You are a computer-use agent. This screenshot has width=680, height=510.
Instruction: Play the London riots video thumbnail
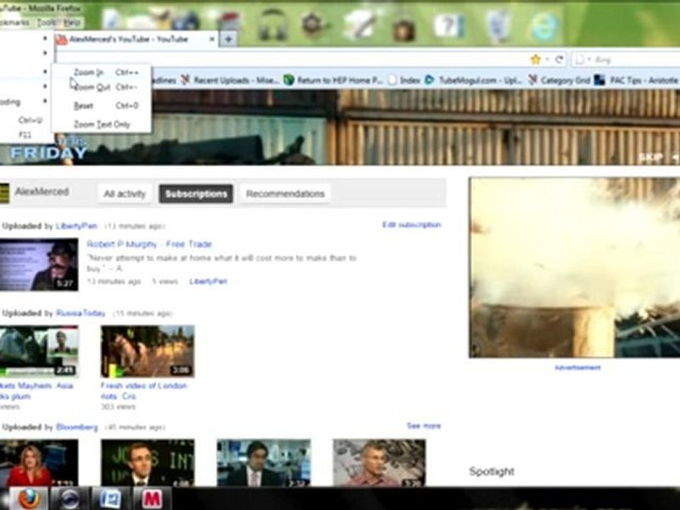[x=147, y=351]
